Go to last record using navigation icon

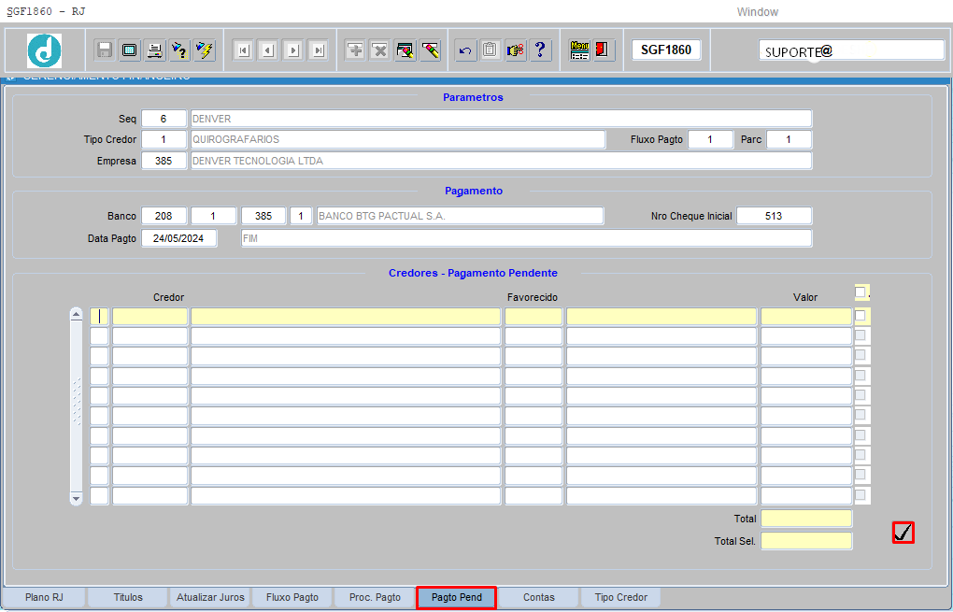pos(318,50)
